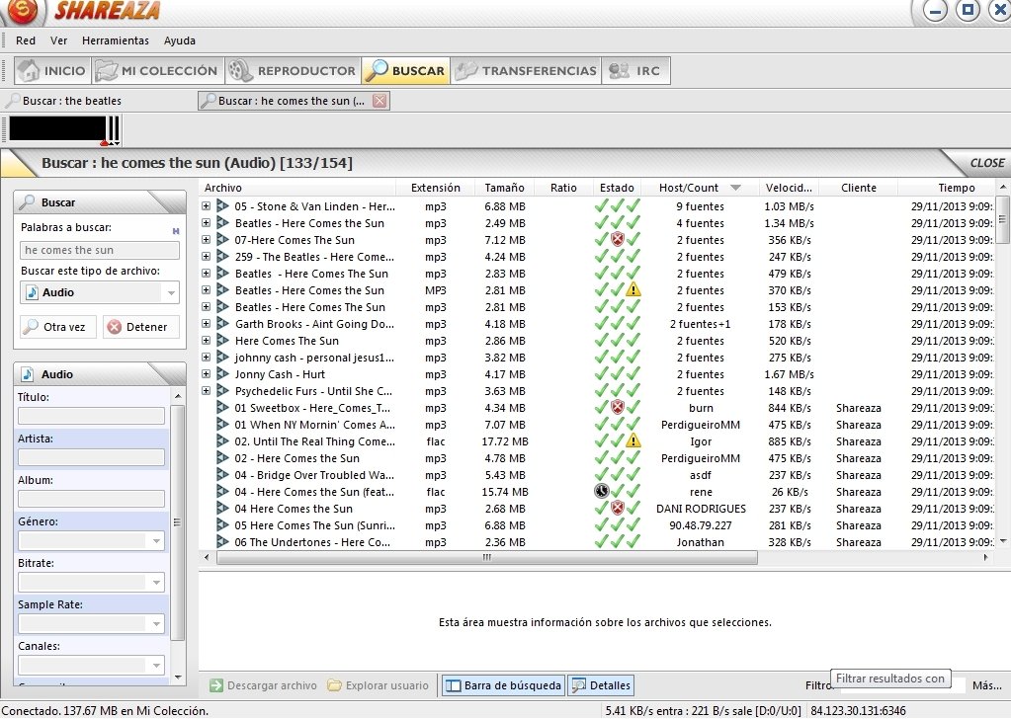
Task: Open Mi Colección library view
Action: point(157,71)
